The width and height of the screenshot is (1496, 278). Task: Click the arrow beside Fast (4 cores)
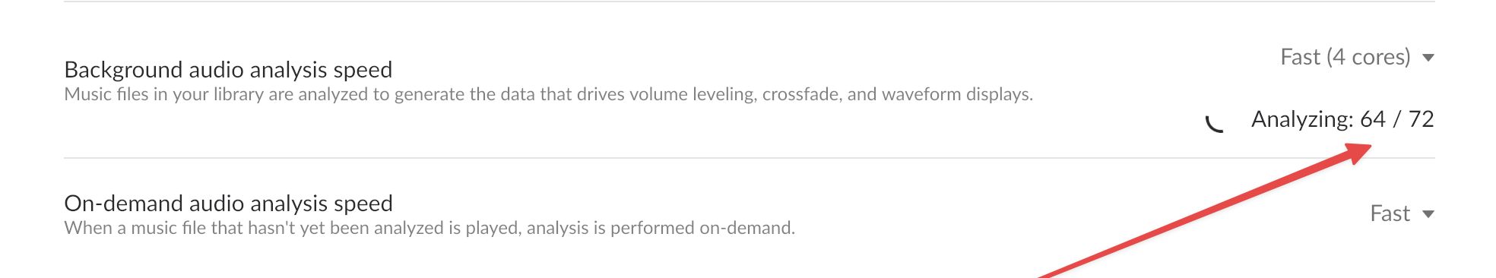pos(1428,58)
